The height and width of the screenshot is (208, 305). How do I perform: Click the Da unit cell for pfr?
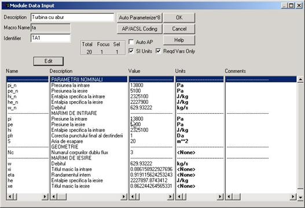coord(181,136)
